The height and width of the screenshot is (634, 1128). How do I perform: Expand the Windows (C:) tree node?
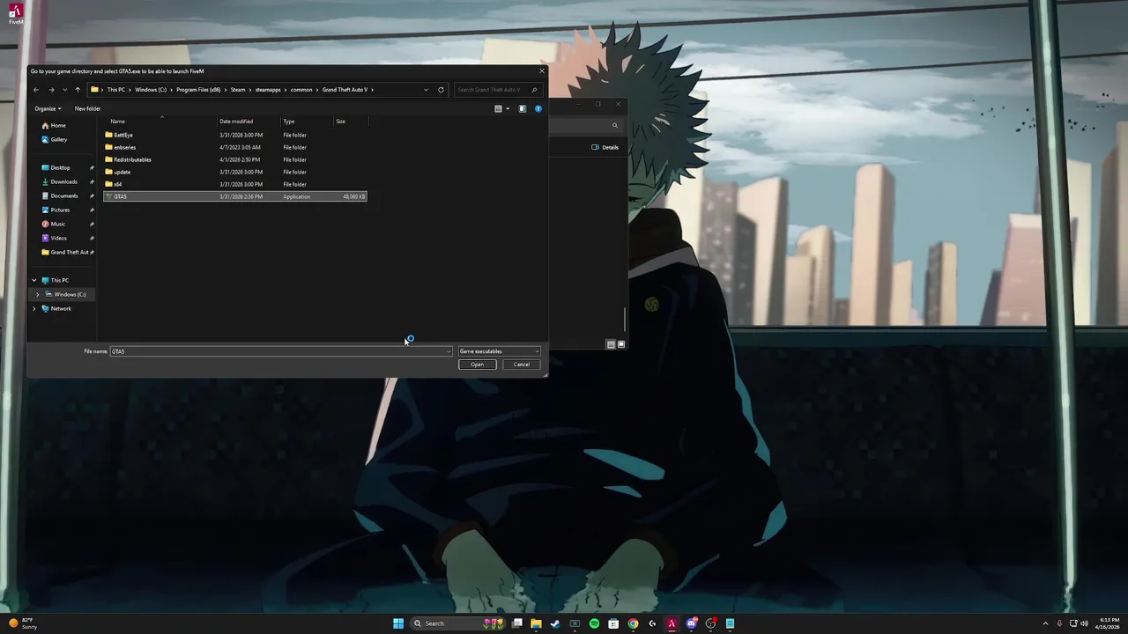click(38, 294)
